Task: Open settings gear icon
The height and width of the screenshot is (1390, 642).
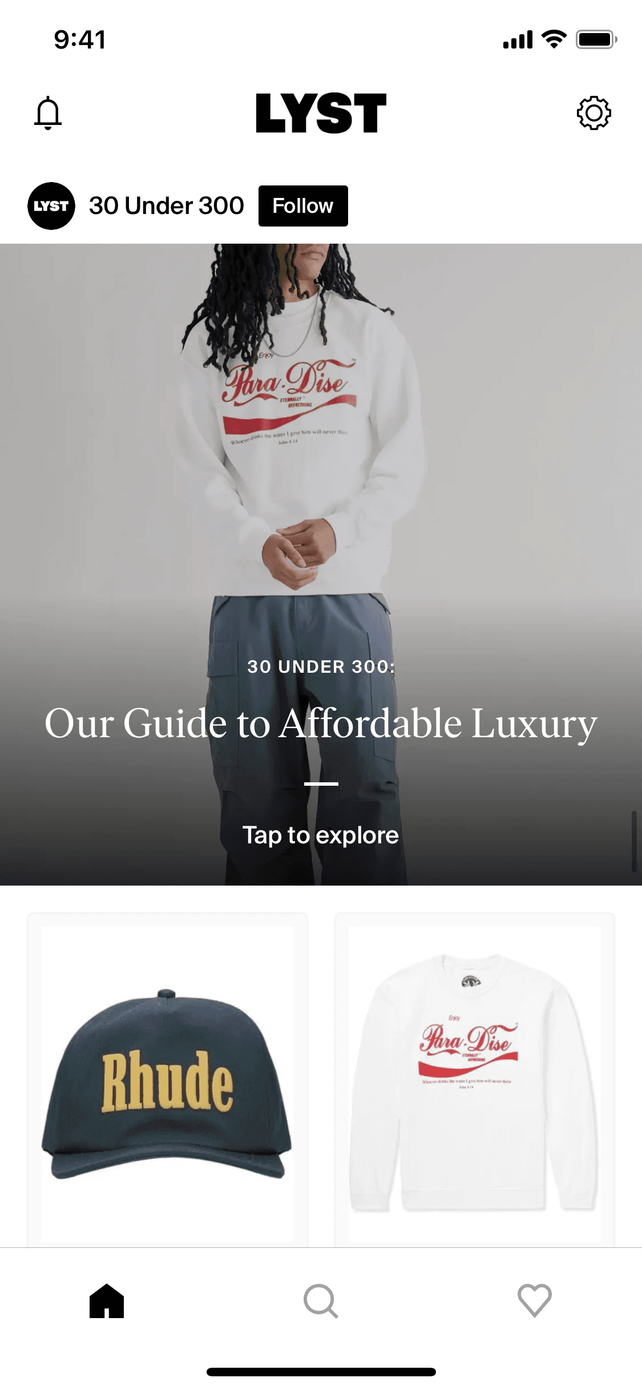Action: point(593,113)
